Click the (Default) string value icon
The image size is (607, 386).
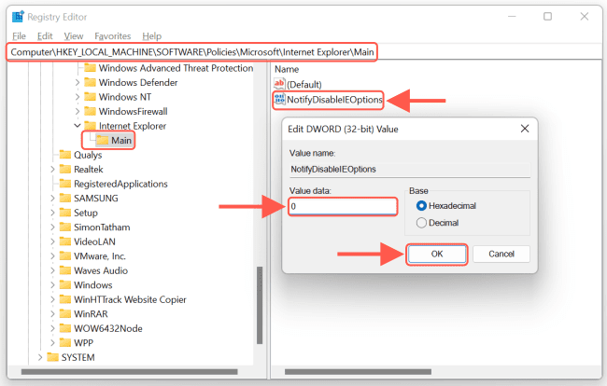click(278, 84)
